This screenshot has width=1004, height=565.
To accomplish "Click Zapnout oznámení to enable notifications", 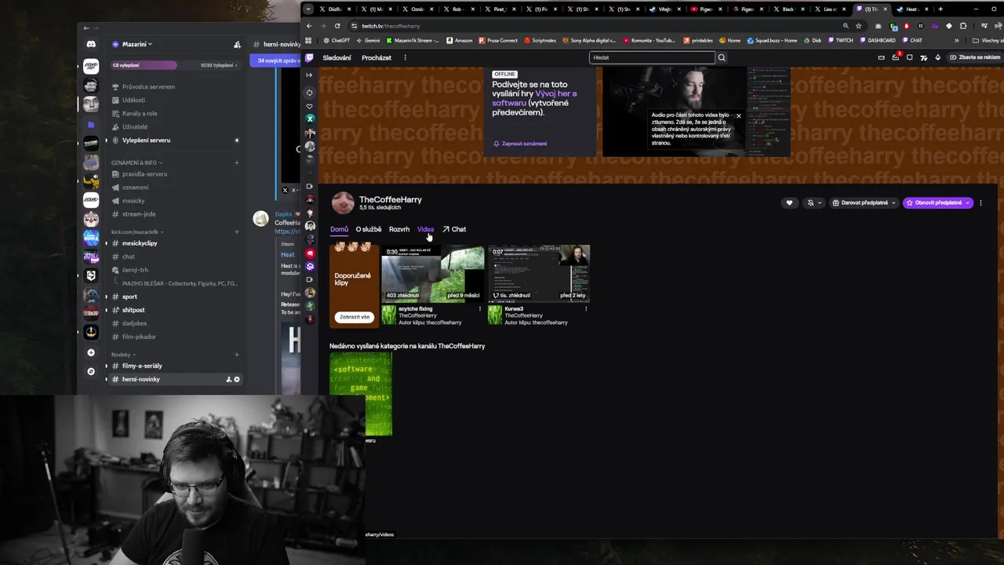I will click(520, 144).
